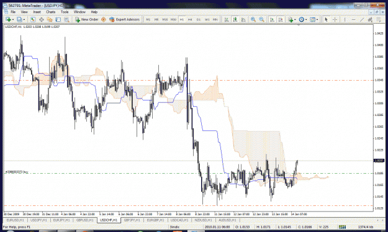Click the zoom in magnifier icon
Image resolution: width=388 pixels, height=232 pixels.
click(253, 19)
